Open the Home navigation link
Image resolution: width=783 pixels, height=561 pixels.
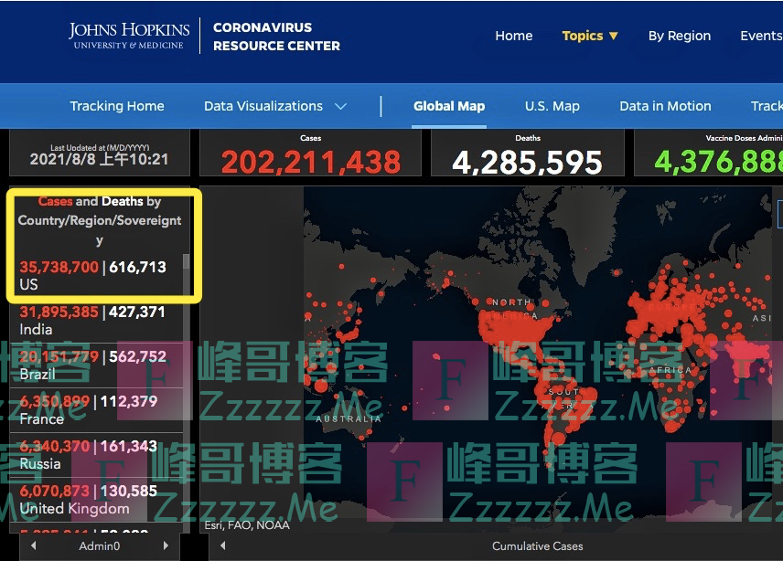click(x=513, y=36)
